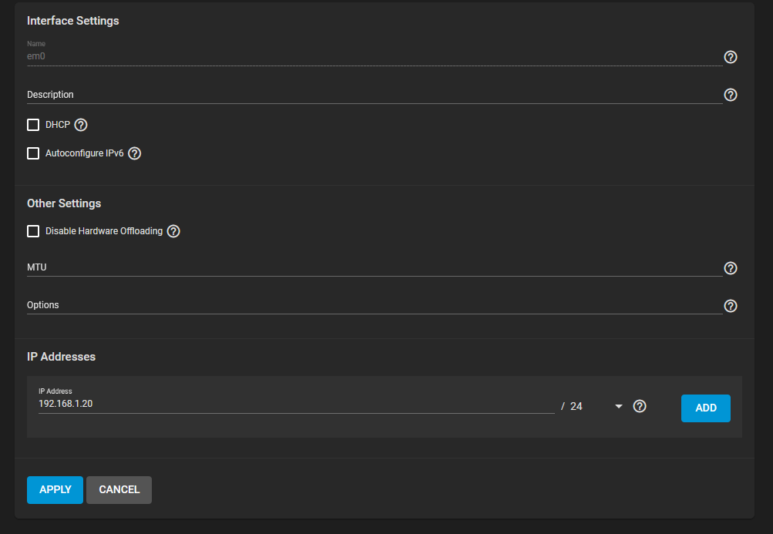Tick the Autoconfigure IPv6 checkbox
The image size is (773, 534).
(33, 153)
